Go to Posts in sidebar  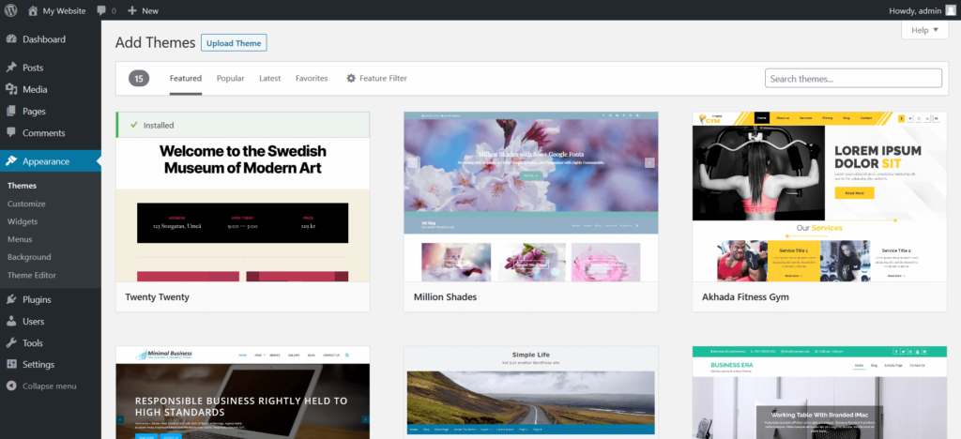point(33,68)
